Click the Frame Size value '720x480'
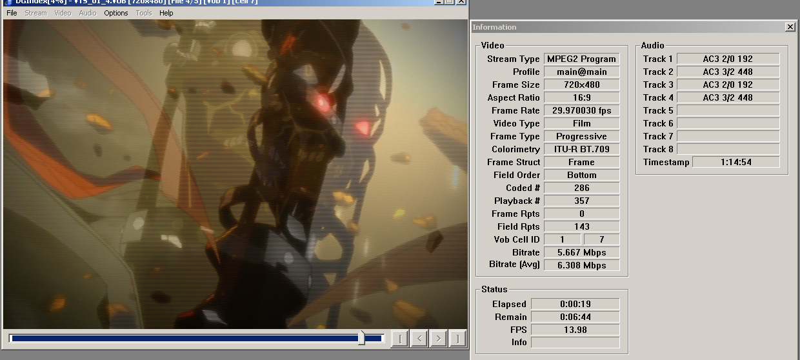Viewport: 800px width, 360px height. [582, 85]
